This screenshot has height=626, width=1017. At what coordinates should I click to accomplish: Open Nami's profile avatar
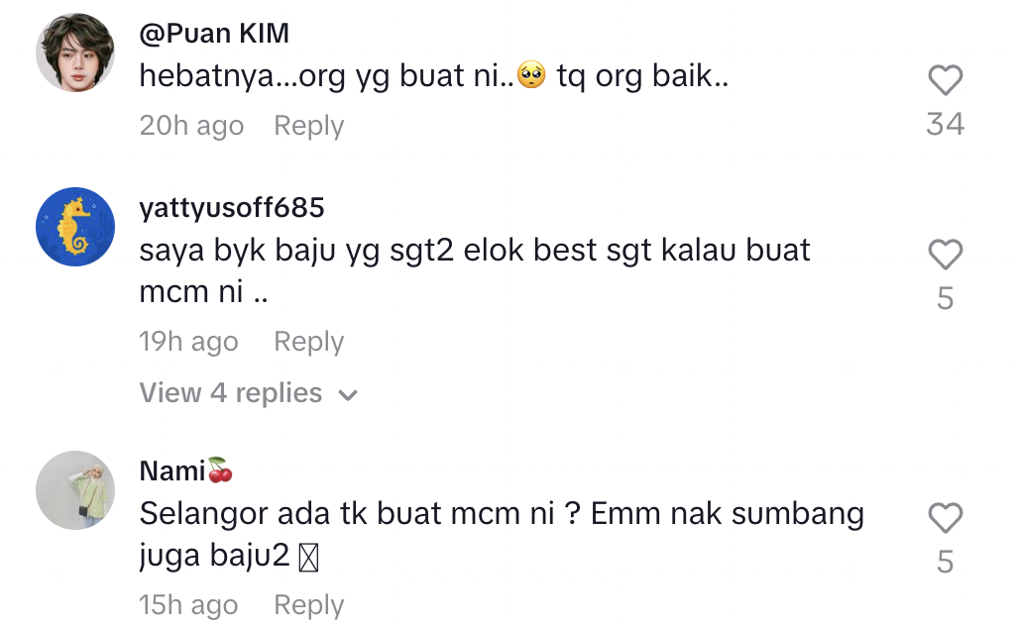pos(75,490)
